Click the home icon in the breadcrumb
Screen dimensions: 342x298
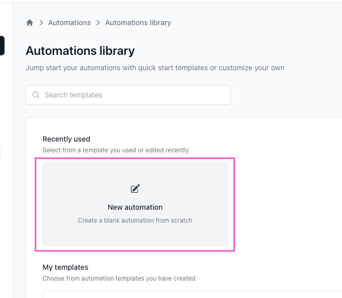tap(30, 23)
